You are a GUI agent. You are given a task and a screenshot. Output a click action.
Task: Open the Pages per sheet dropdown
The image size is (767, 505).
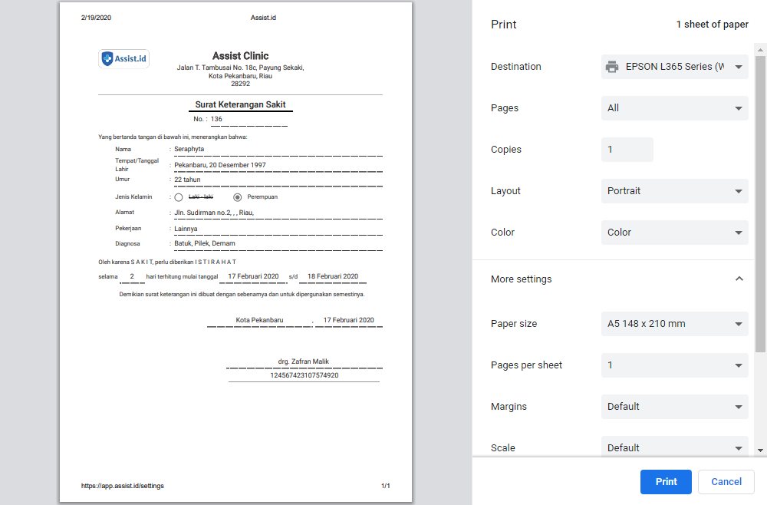[674, 365]
